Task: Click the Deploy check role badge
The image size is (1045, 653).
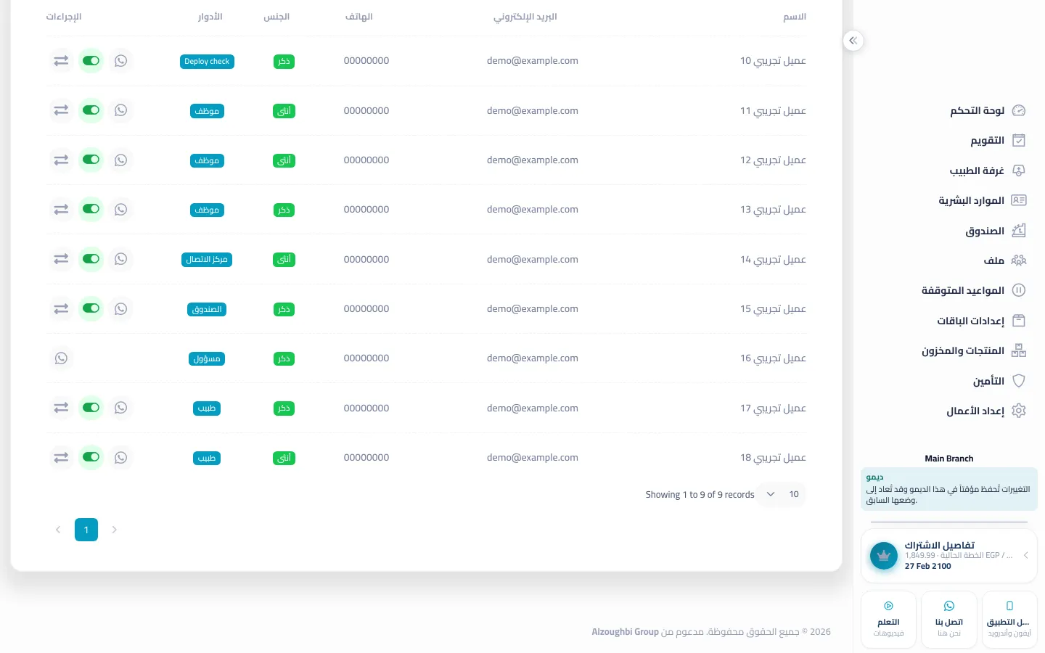Action: point(207,62)
